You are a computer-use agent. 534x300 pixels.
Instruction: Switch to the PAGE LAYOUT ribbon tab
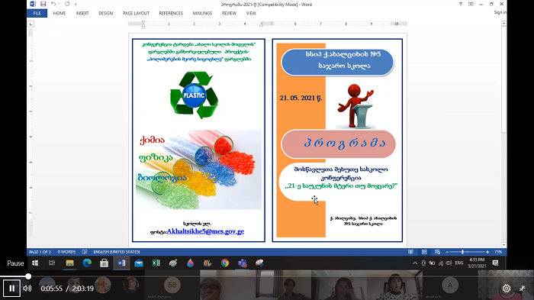136,13
